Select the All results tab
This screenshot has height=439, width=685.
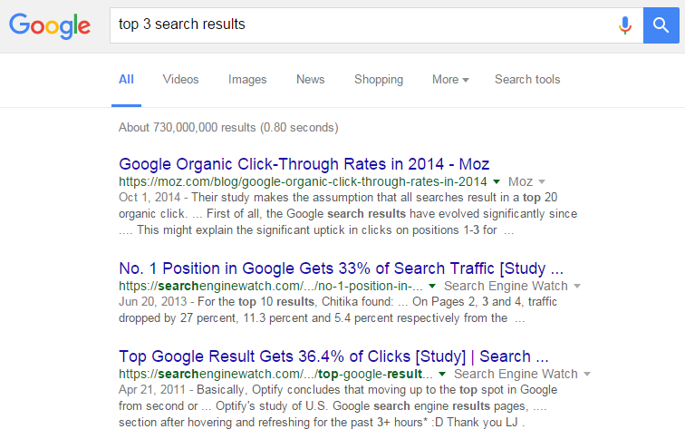coord(126,80)
